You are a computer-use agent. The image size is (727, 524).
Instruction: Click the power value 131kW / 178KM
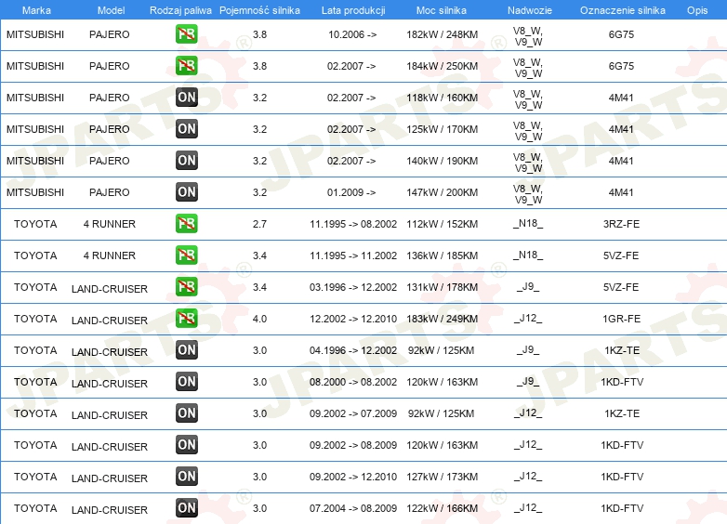coord(442,287)
